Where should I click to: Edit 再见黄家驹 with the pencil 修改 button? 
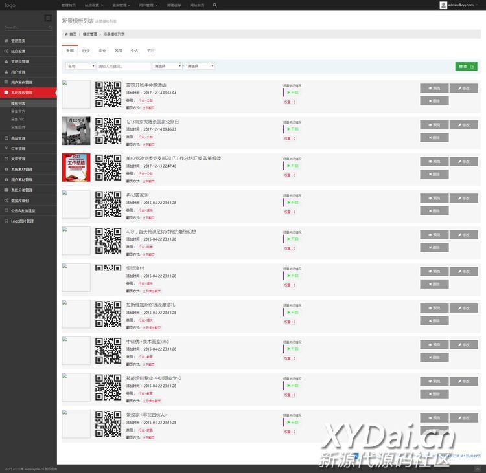pyautogui.click(x=464, y=198)
